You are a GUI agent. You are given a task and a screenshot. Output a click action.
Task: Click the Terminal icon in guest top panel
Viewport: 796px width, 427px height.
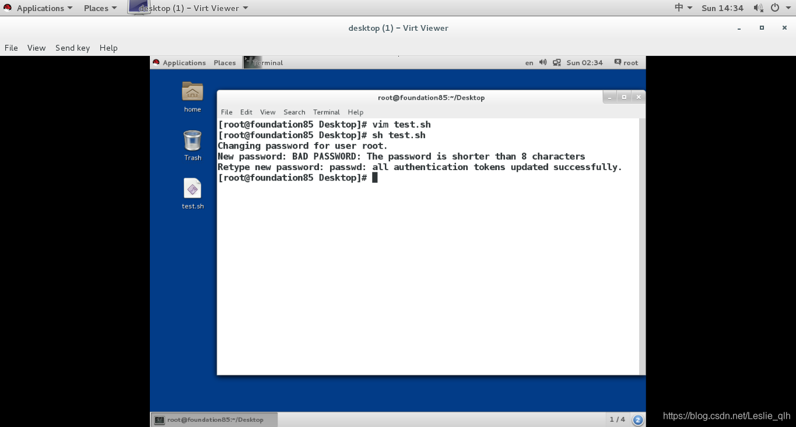[x=253, y=62]
